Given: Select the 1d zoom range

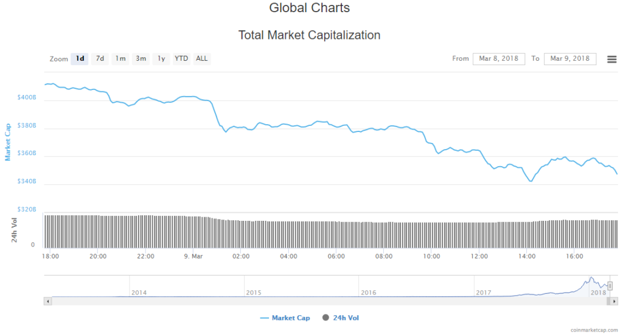Looking at the screenshot, I should (x=80, y=59).
